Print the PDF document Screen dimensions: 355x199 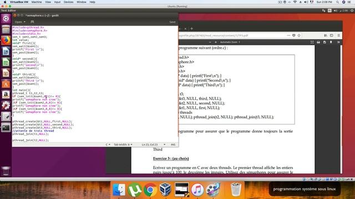pyautogui.click(x=318, y=42)
